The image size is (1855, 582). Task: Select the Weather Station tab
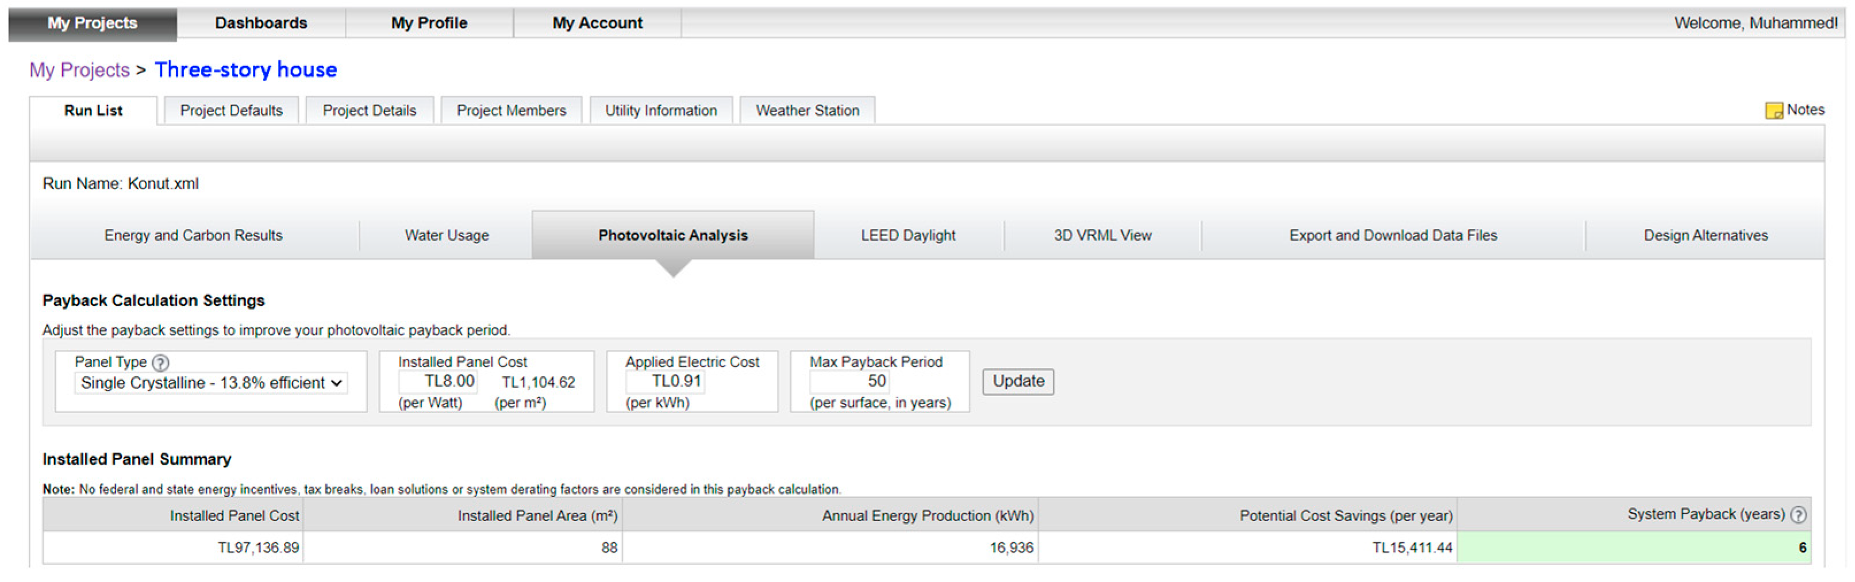click(x=807, y=111)
